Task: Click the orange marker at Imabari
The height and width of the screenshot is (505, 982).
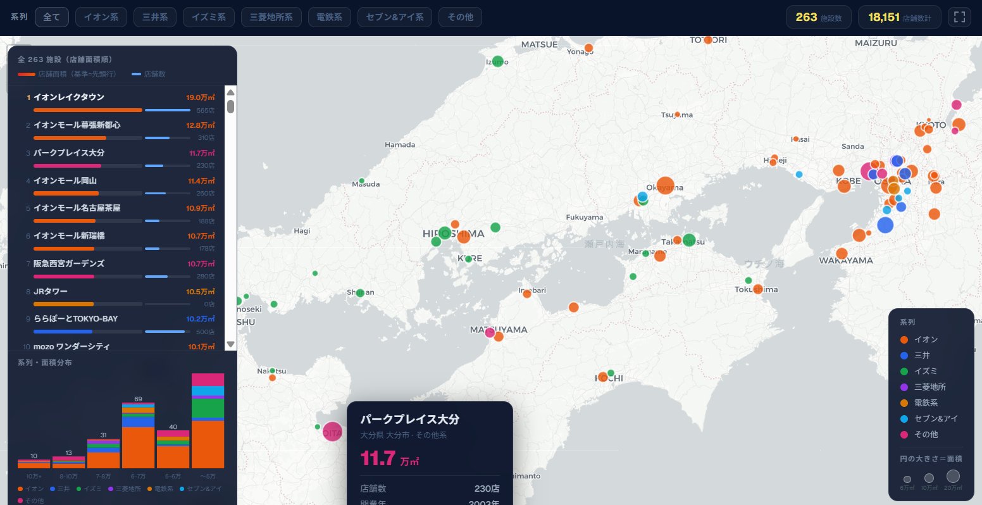Action: [526, 294]
